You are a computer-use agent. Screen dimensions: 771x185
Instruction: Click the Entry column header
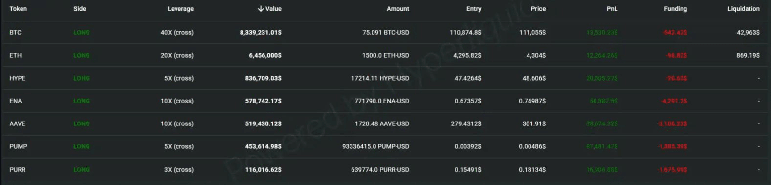(474, 9)
